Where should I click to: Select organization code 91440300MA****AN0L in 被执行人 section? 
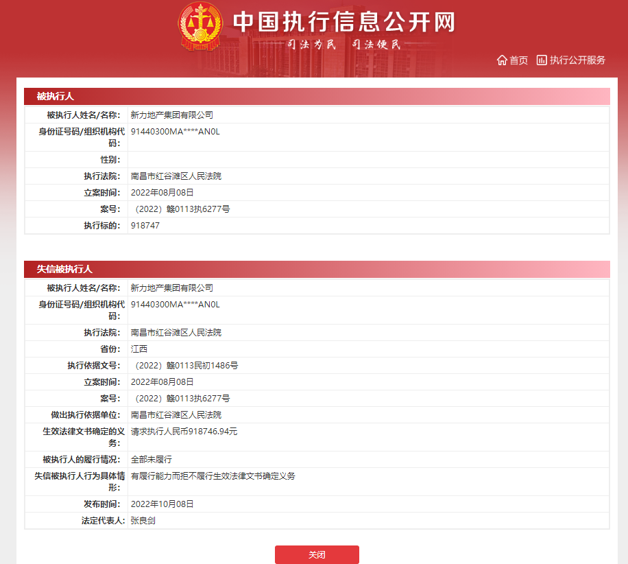pyautogui.click(x=175, y=132)
